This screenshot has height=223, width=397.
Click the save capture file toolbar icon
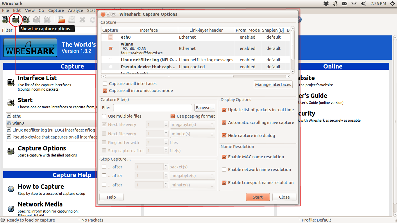pos(71,19)
